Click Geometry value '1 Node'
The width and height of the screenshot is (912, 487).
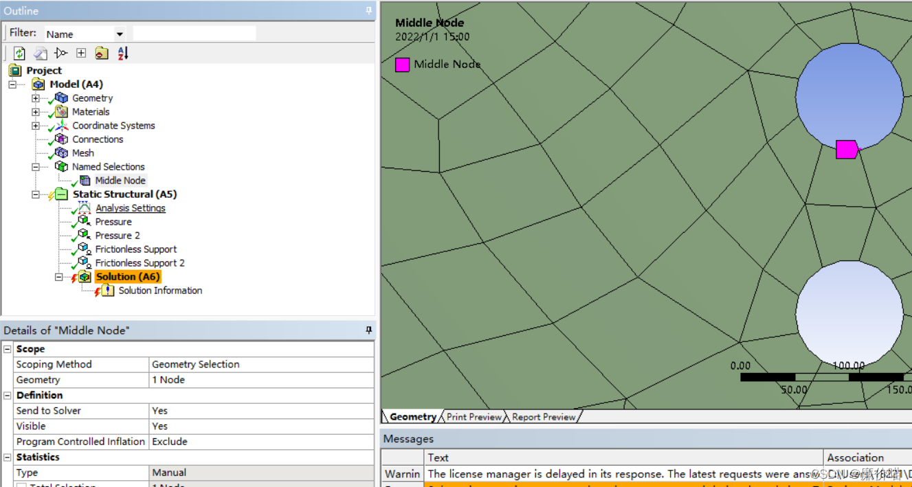[x=262, y=380]
